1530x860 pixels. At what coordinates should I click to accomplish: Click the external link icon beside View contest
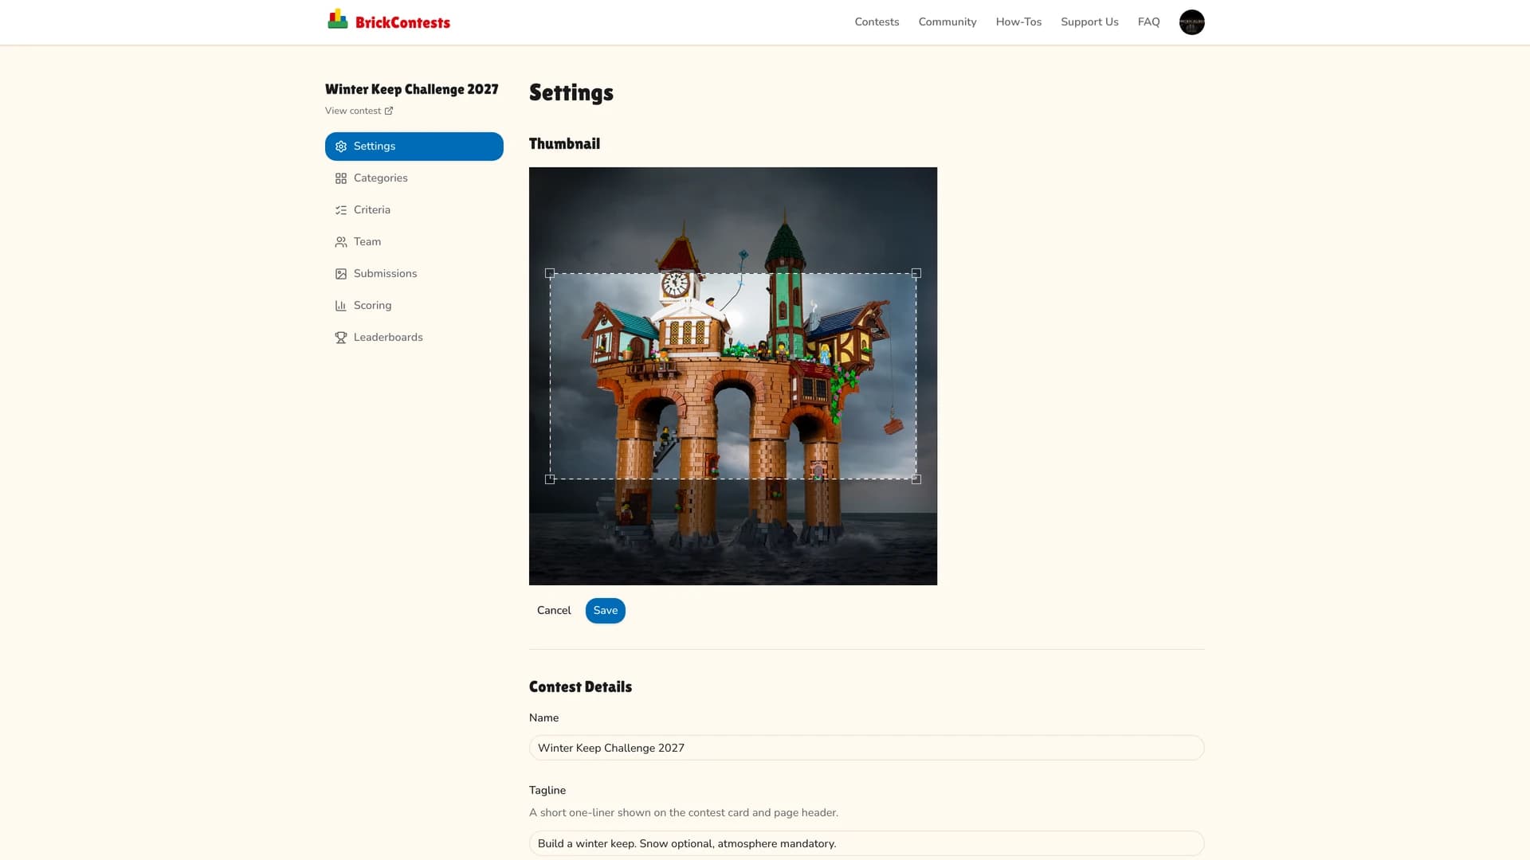(389, 111)
